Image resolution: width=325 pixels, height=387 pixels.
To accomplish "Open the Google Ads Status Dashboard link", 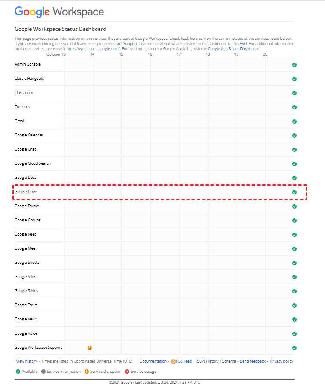I will 234,49.
